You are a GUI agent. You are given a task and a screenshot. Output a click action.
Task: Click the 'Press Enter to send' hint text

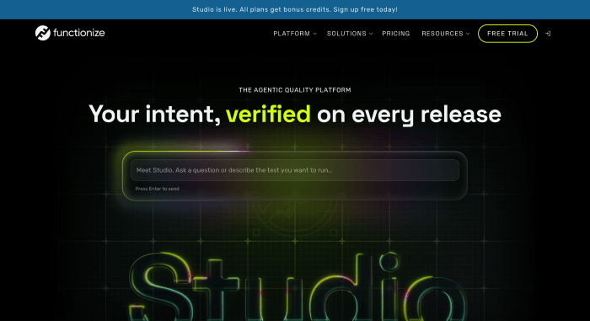[158, 189]
